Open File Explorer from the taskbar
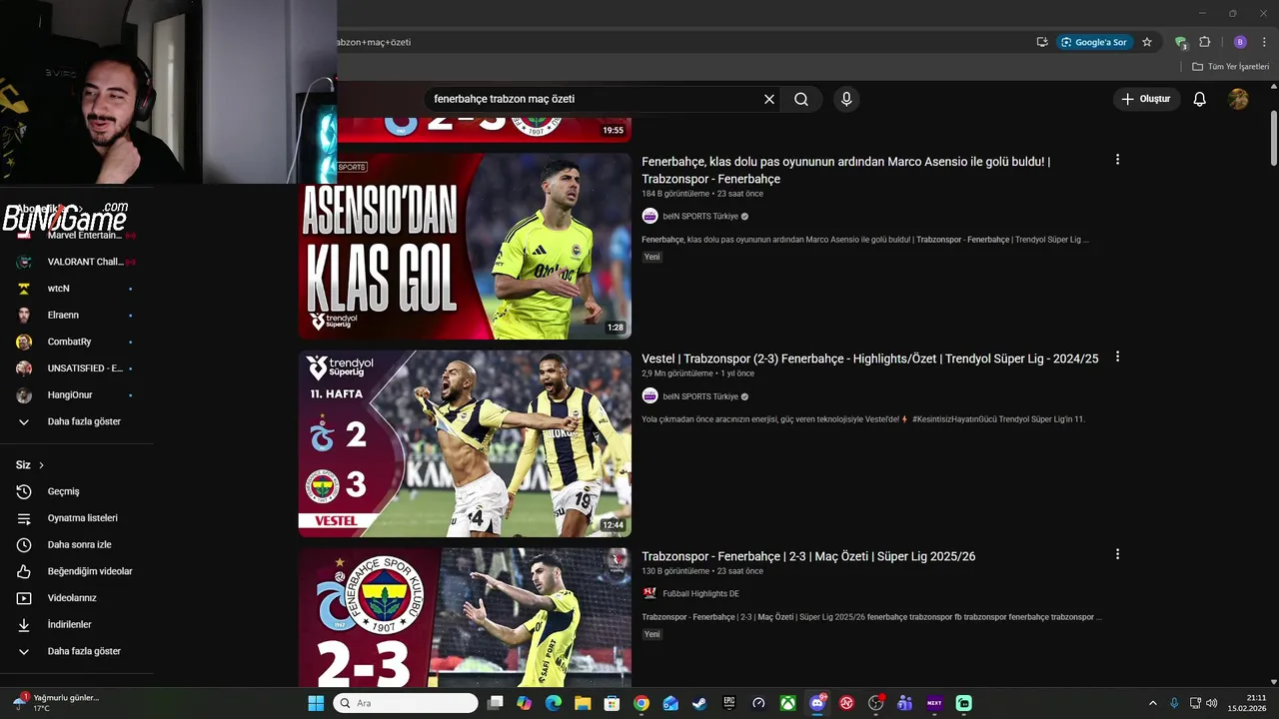Viewport: 1279px width, 719px height. 583,703
